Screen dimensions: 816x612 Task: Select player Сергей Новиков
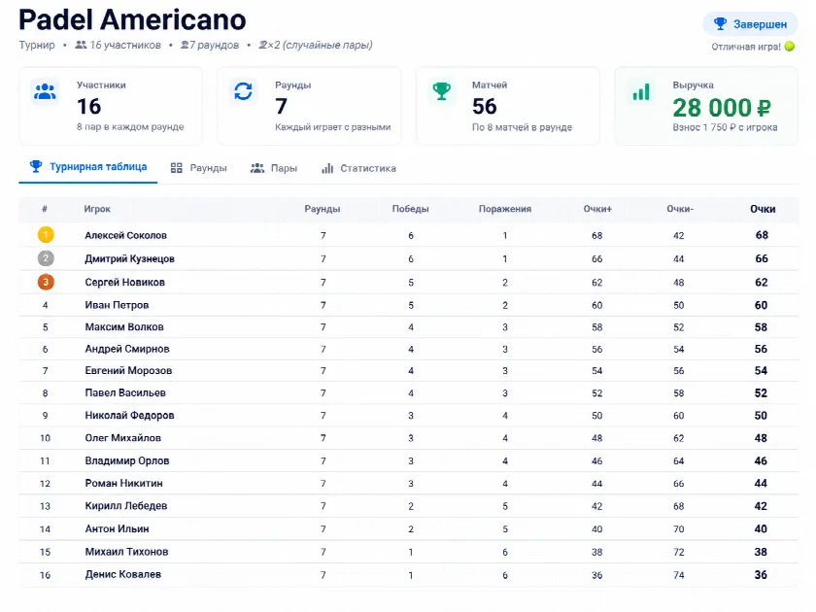(x=125, y=282)
